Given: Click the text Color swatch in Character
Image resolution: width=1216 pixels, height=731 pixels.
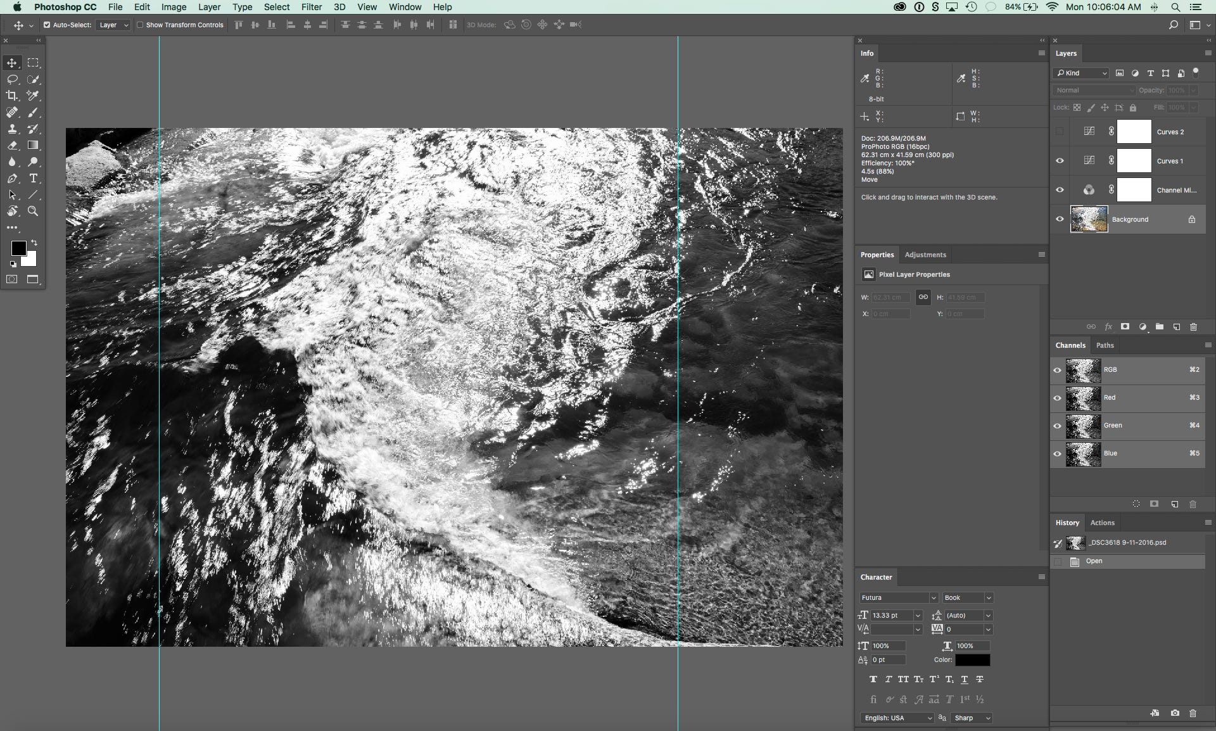Looking at the screenshot, I should 972,660.
